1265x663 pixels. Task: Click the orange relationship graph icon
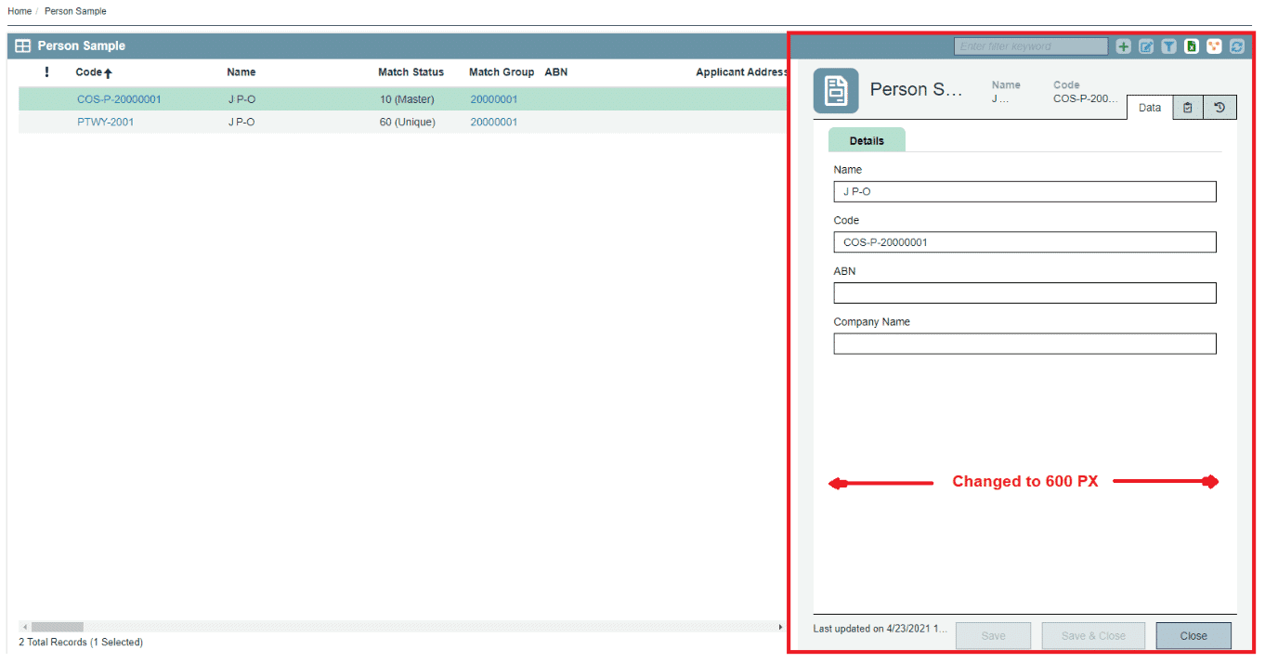(1214, 46)
